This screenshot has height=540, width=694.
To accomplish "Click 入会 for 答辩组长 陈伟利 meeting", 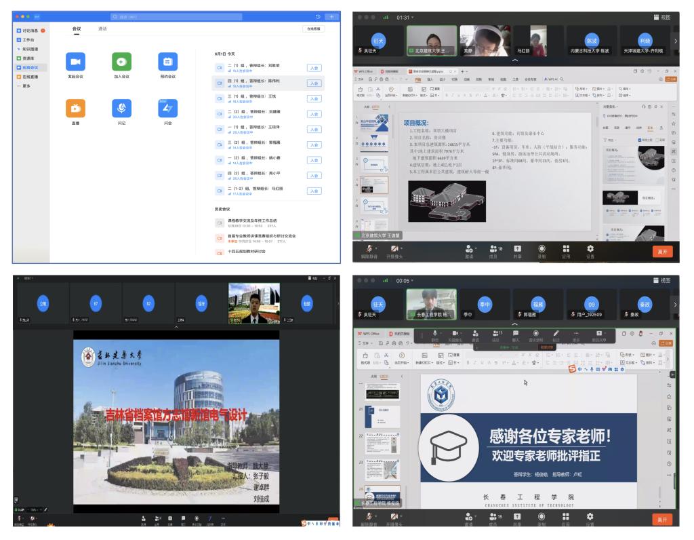I will pyautogui.click(x=314, y=83).
